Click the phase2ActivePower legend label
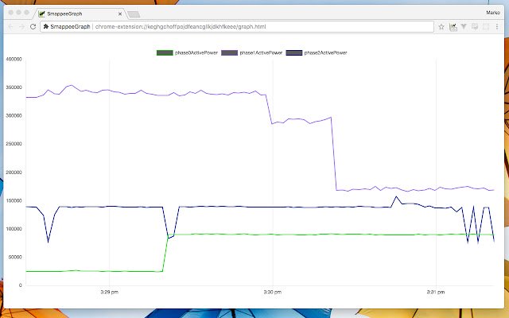The width and height of the screenshot is (509, 318). click(x=325, y=53)
